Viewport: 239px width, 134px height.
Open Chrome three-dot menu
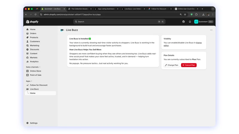tap(213, 14)
